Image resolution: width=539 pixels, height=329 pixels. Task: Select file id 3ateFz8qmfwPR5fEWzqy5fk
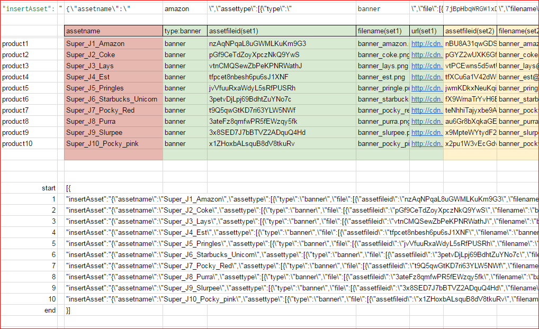tap(282, 121)
